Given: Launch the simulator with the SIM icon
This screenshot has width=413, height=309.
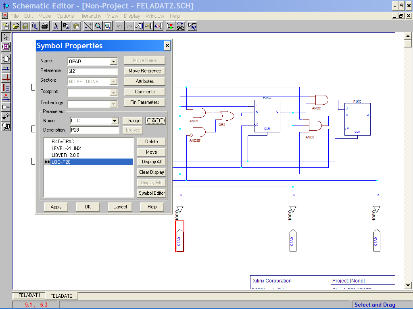Looking at the screenshot, I should coord(180,26).
